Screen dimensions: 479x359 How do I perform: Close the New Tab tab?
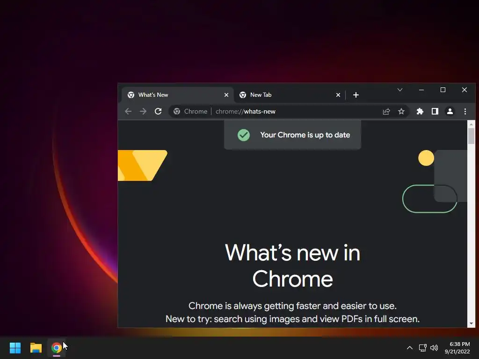338,95
